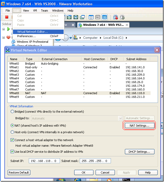Open the File menu
Viewport: 164px width, 182px height.
pyautogui.click(x=8, y=11)
